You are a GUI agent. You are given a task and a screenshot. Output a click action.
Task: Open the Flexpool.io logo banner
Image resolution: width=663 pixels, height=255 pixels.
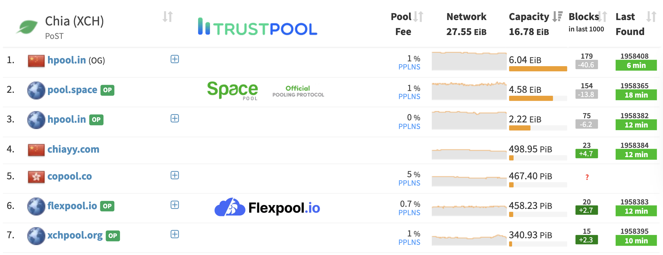point(267,207)
